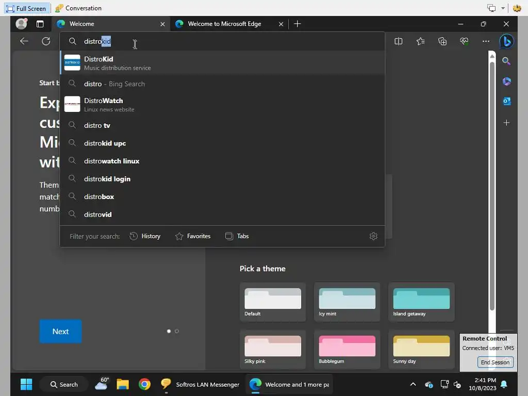Open the taskbar clock and date
The image size is (528, 396).
[x=483, y=384]
